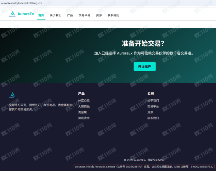Viewport: 216px width, 171px height.
Task: Click the address bar URL auroraex.info
Action: coord(22,3)
